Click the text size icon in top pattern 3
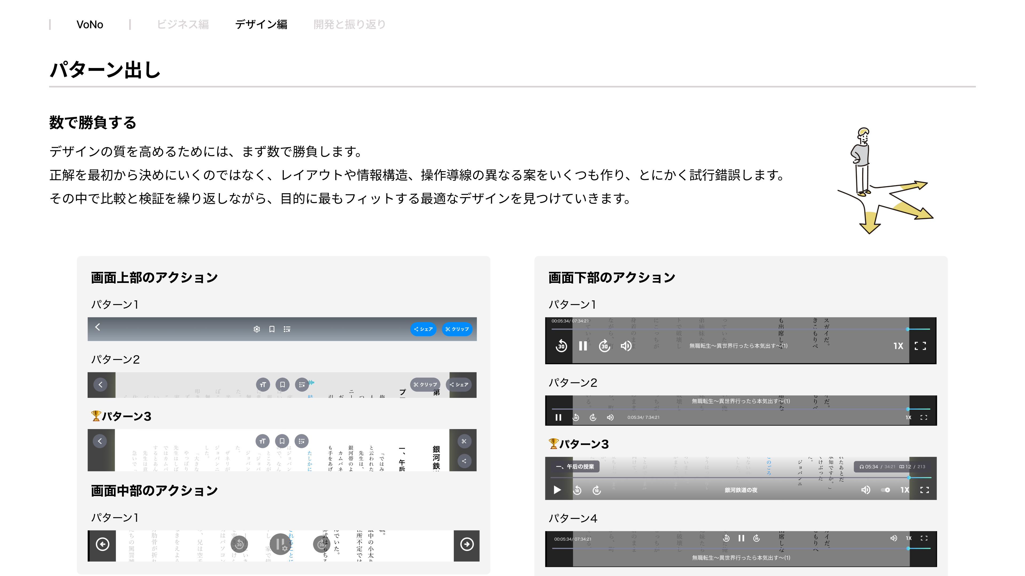Screen dimensions: 1025x576 click(x=262, y=441)
